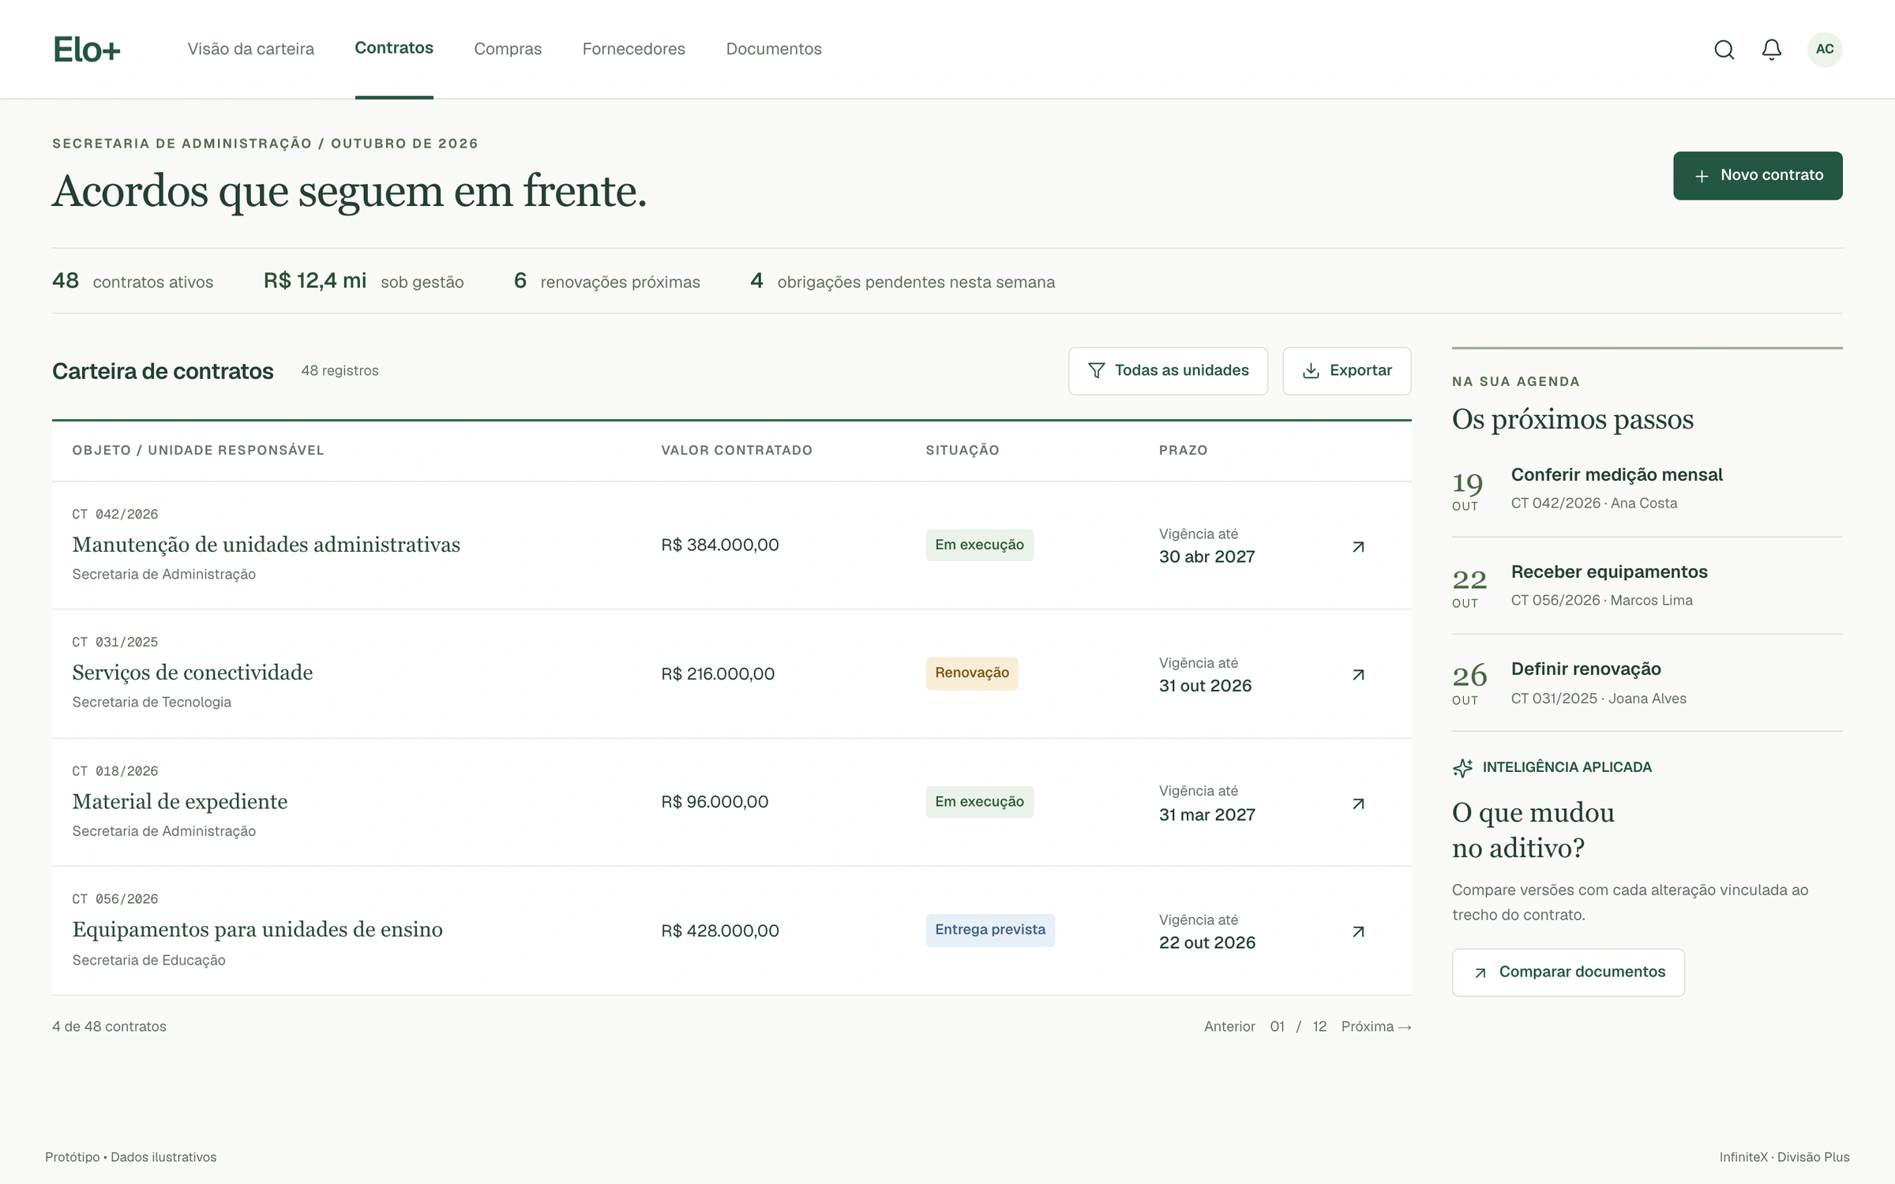
Task: Go to Visão da carteira tab
Action: coord(251,49)
